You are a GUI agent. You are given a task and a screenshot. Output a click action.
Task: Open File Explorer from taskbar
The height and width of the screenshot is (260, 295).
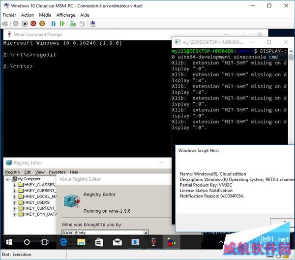click(x=81, y=242)
